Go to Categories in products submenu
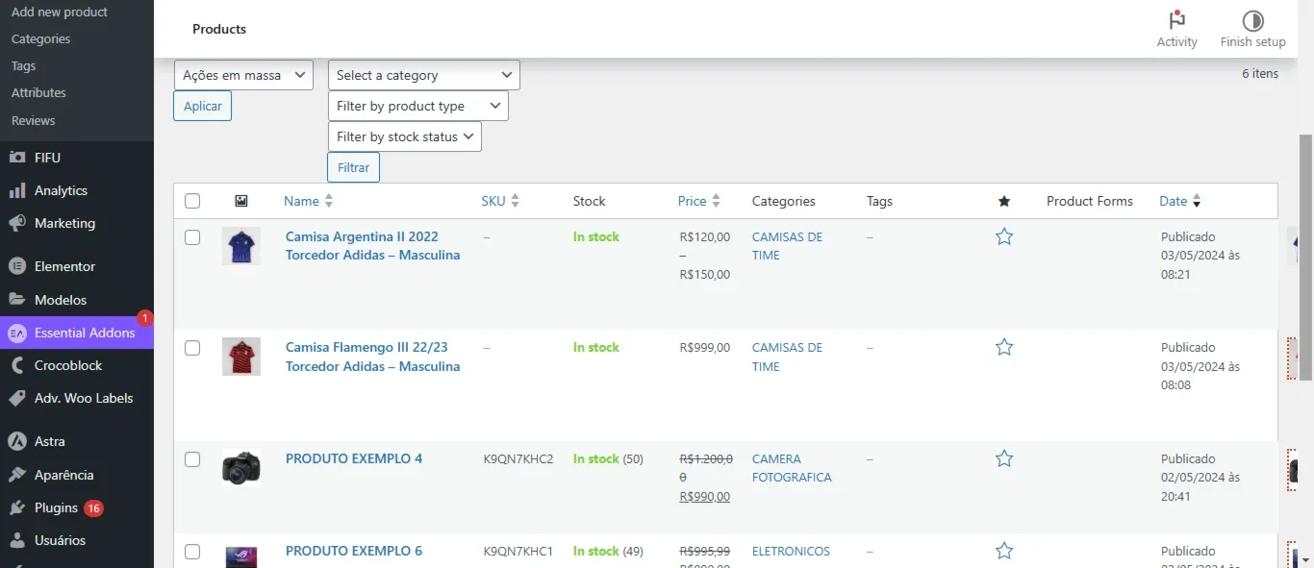Screen dimensions: 1314x568 click(x=40, y=39)
